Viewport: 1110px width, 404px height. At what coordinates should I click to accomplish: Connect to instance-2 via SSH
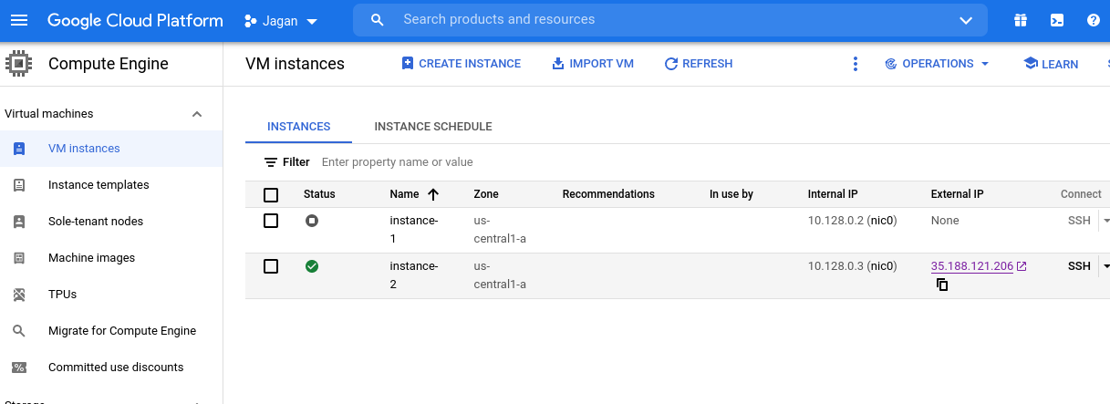click(1079, 266)
